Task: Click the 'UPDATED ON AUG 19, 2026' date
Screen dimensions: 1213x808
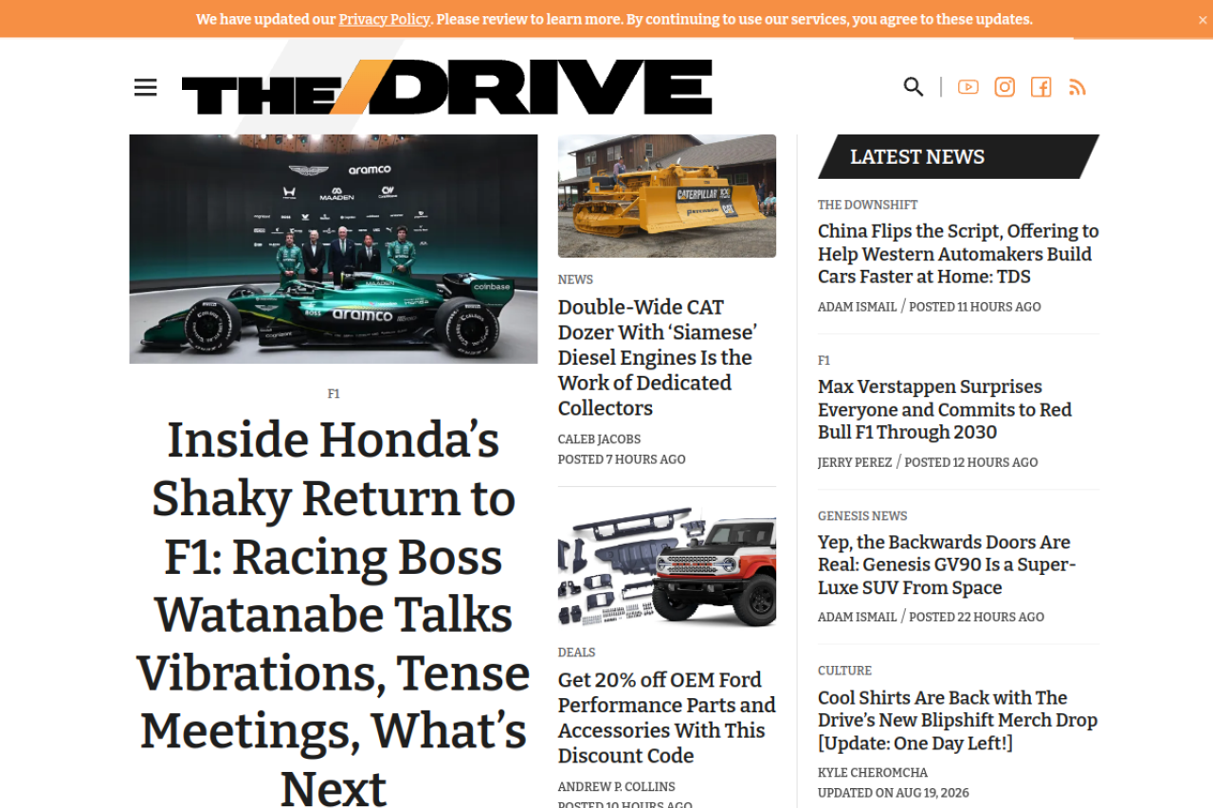Action: [x=894, y=793]
